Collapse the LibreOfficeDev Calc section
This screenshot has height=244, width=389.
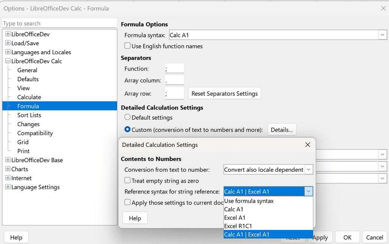click(8, 61)
